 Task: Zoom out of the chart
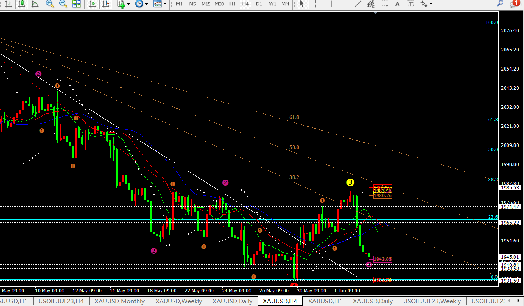63,4
